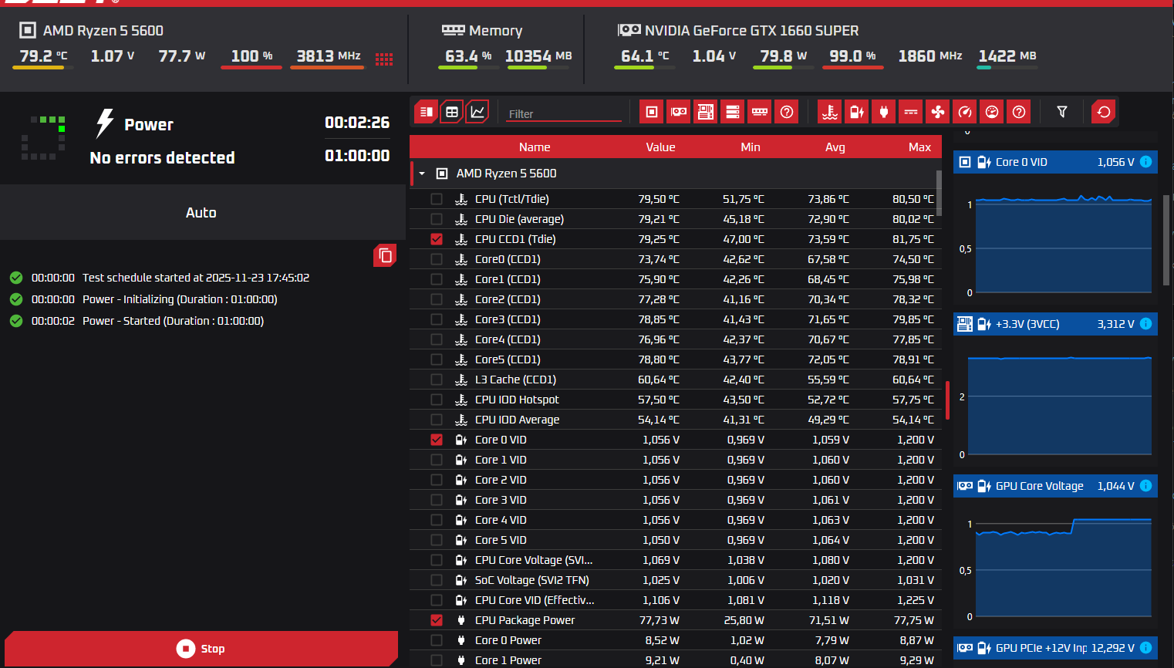The image size is (1174, 668).
Task: Sort sensors by Value column
Action: (x=660, y=147)
